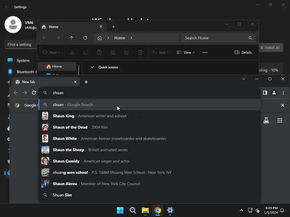This screenshot has height=217, width=290.
Task: Close the New Tab tab in Chrome
Action: (x=75, y=82)
